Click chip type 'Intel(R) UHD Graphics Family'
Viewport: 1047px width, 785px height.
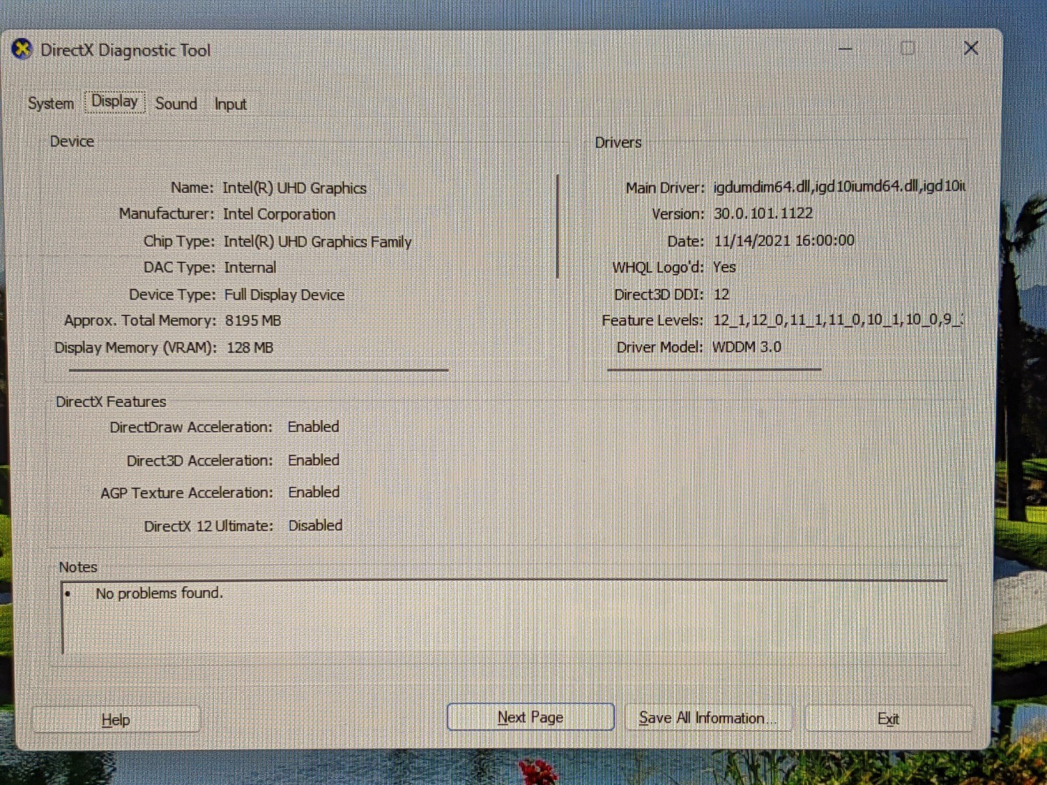317,241
